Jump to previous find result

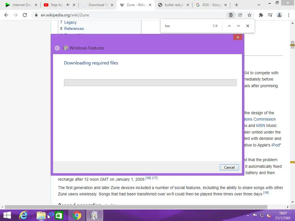[x=229, y=26]
